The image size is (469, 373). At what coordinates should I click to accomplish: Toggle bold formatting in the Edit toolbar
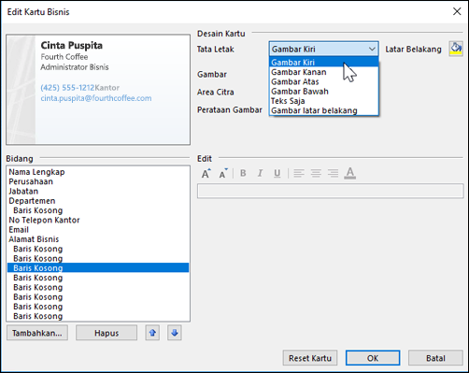(243, 173)
